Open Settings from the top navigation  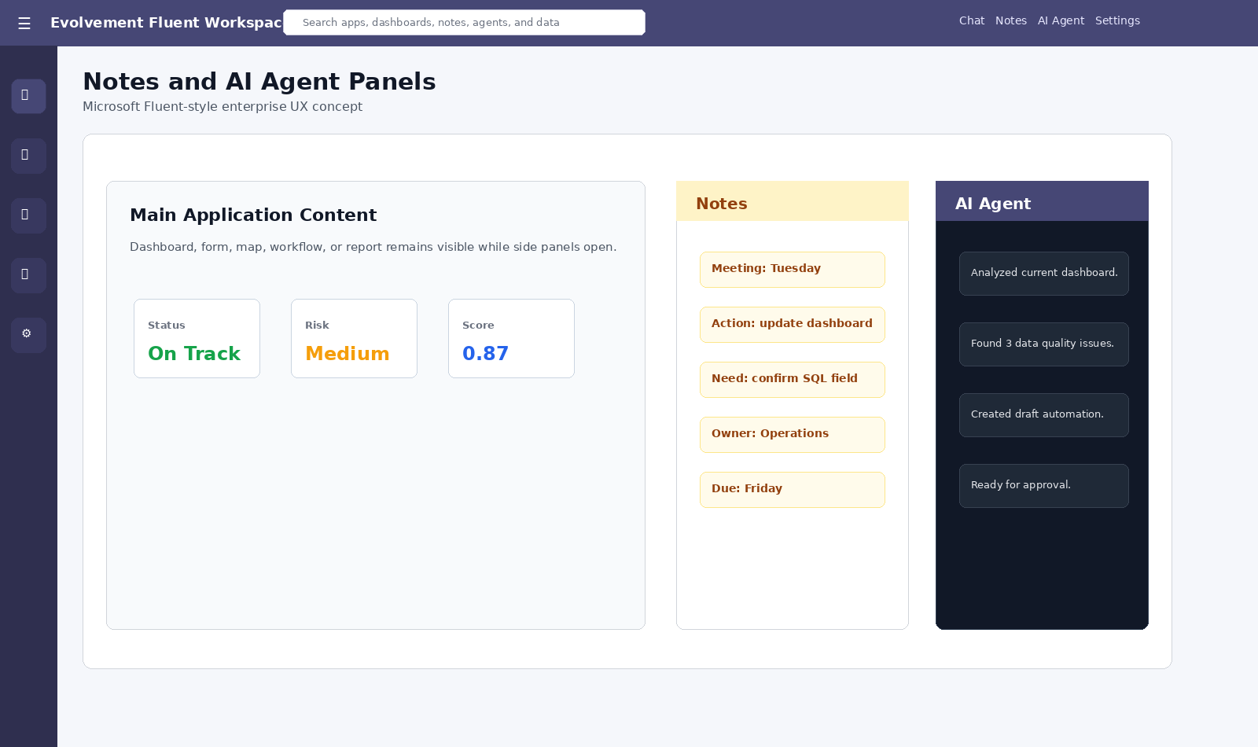pos(1117,21)
